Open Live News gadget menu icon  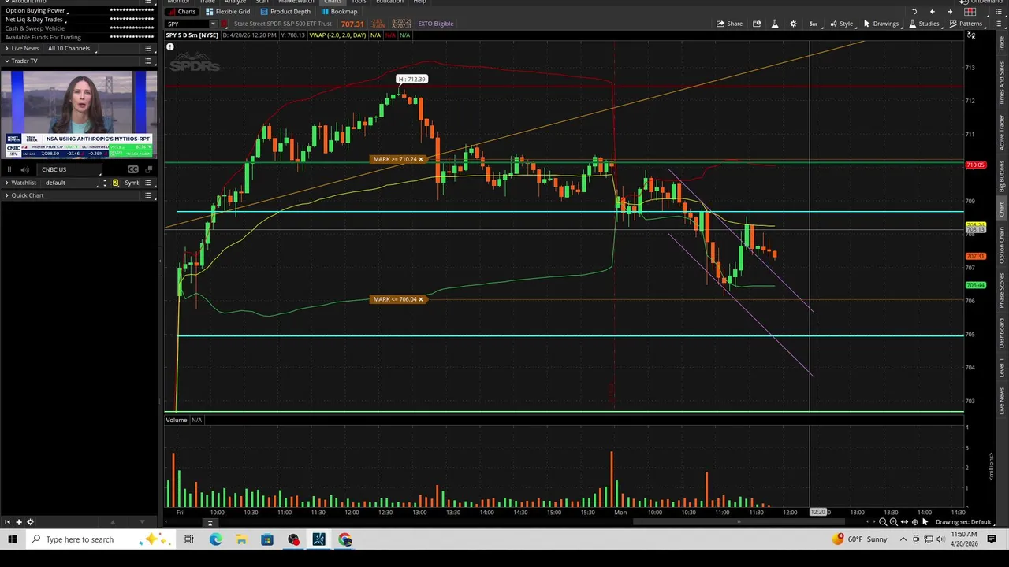(x=148, y=49)
